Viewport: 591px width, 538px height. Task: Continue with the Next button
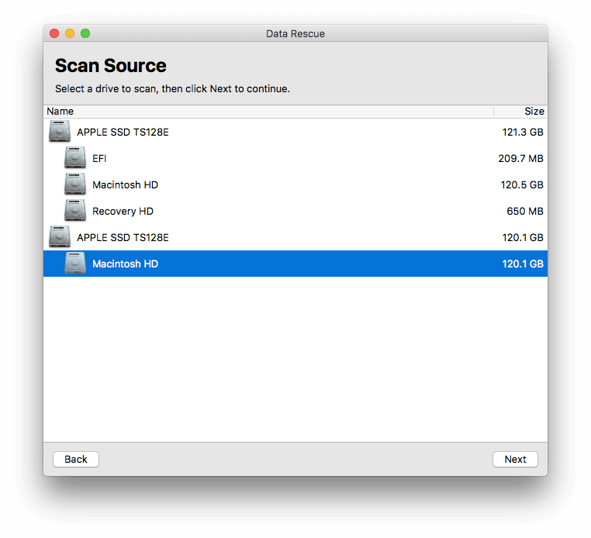tap(515, 459)
